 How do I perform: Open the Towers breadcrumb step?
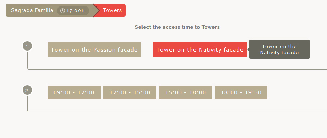(112, 10)
